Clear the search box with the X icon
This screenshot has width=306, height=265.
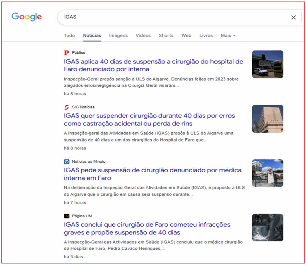[293, 17]
